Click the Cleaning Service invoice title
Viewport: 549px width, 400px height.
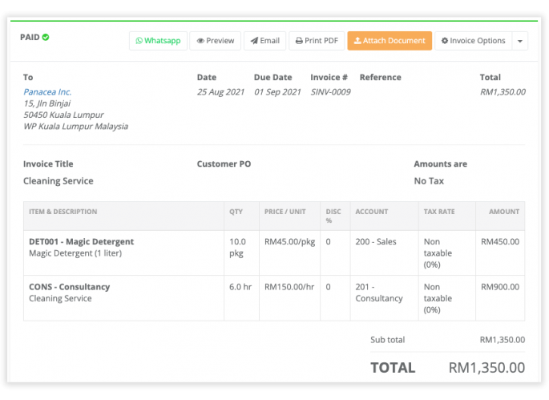pos(59,180)
